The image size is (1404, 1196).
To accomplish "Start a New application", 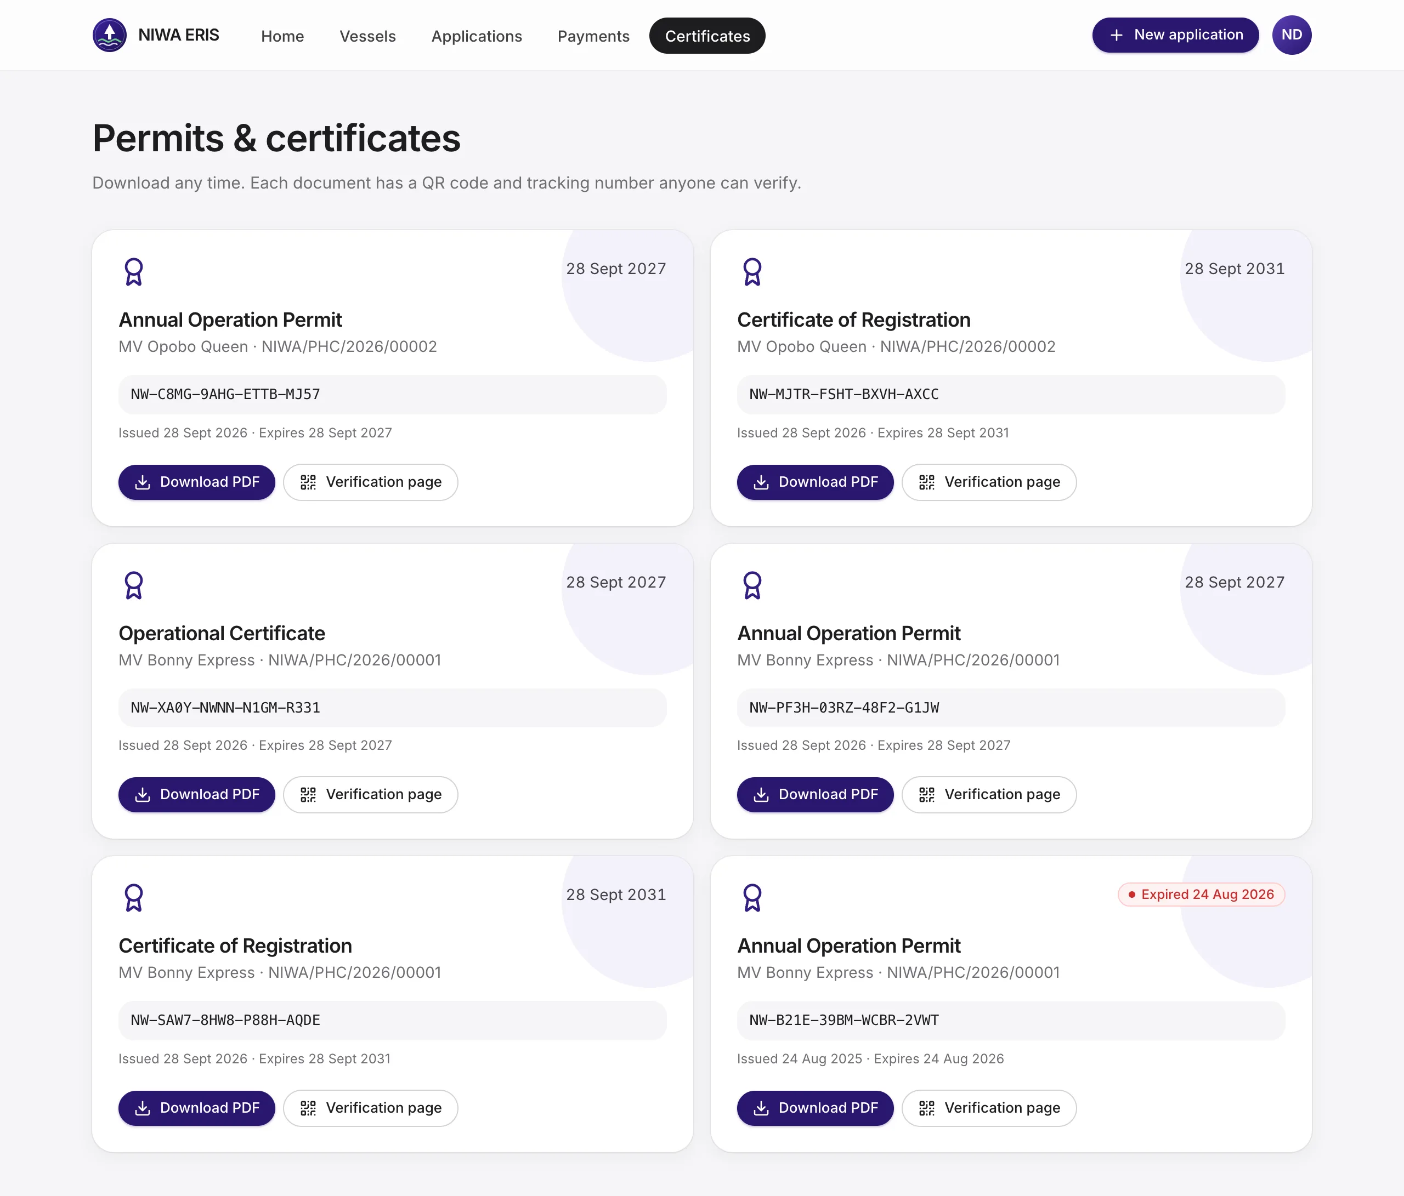I will [x=1175, y=35].
